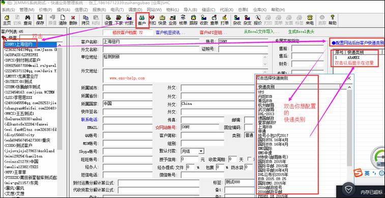Click 从Excel文件导入 link
This screenshot has width=385, height=198.
[261, 32]
